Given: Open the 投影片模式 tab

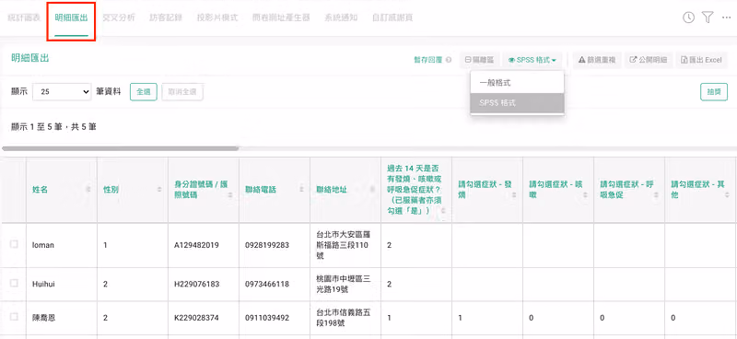Looking at the screenshot, I should [217, 18].
